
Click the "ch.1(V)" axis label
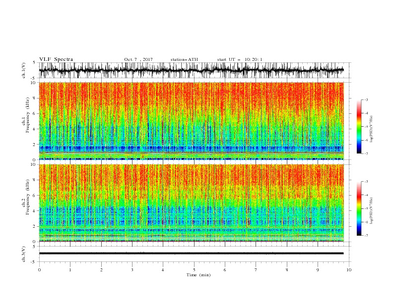tap(24, 70)
